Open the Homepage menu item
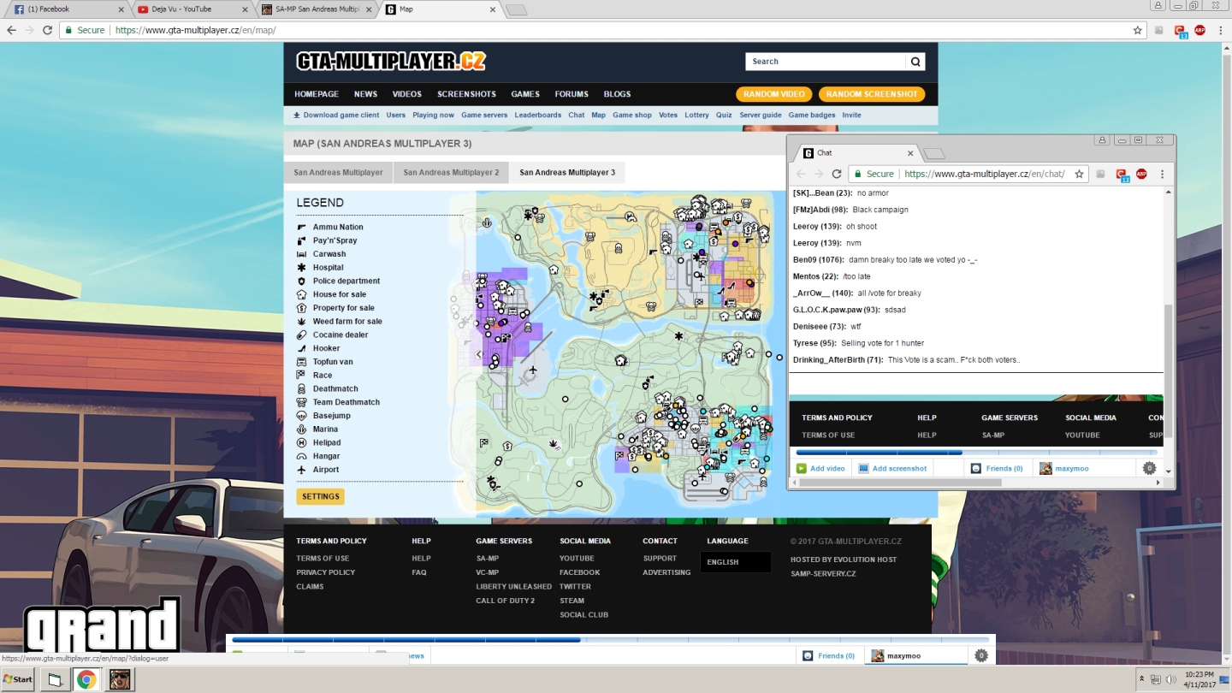 coord(317,94)
